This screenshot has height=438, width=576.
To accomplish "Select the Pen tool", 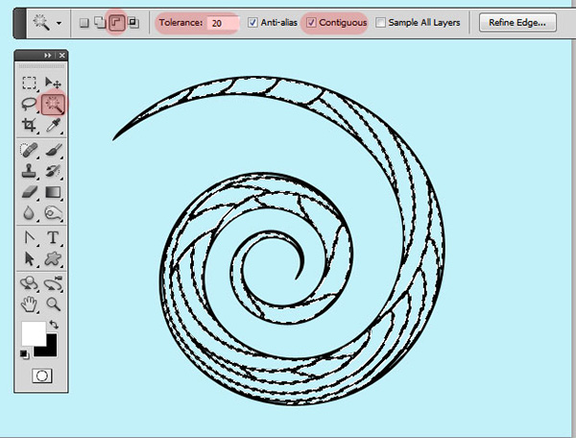I will pos(29,237).
